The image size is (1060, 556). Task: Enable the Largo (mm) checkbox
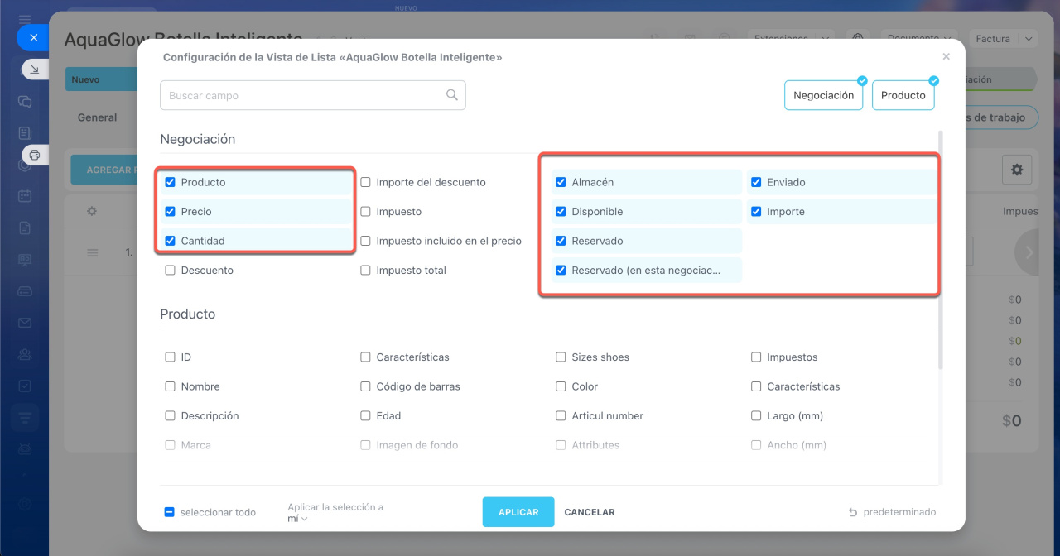pyautogui.click(x=756, y=415)
